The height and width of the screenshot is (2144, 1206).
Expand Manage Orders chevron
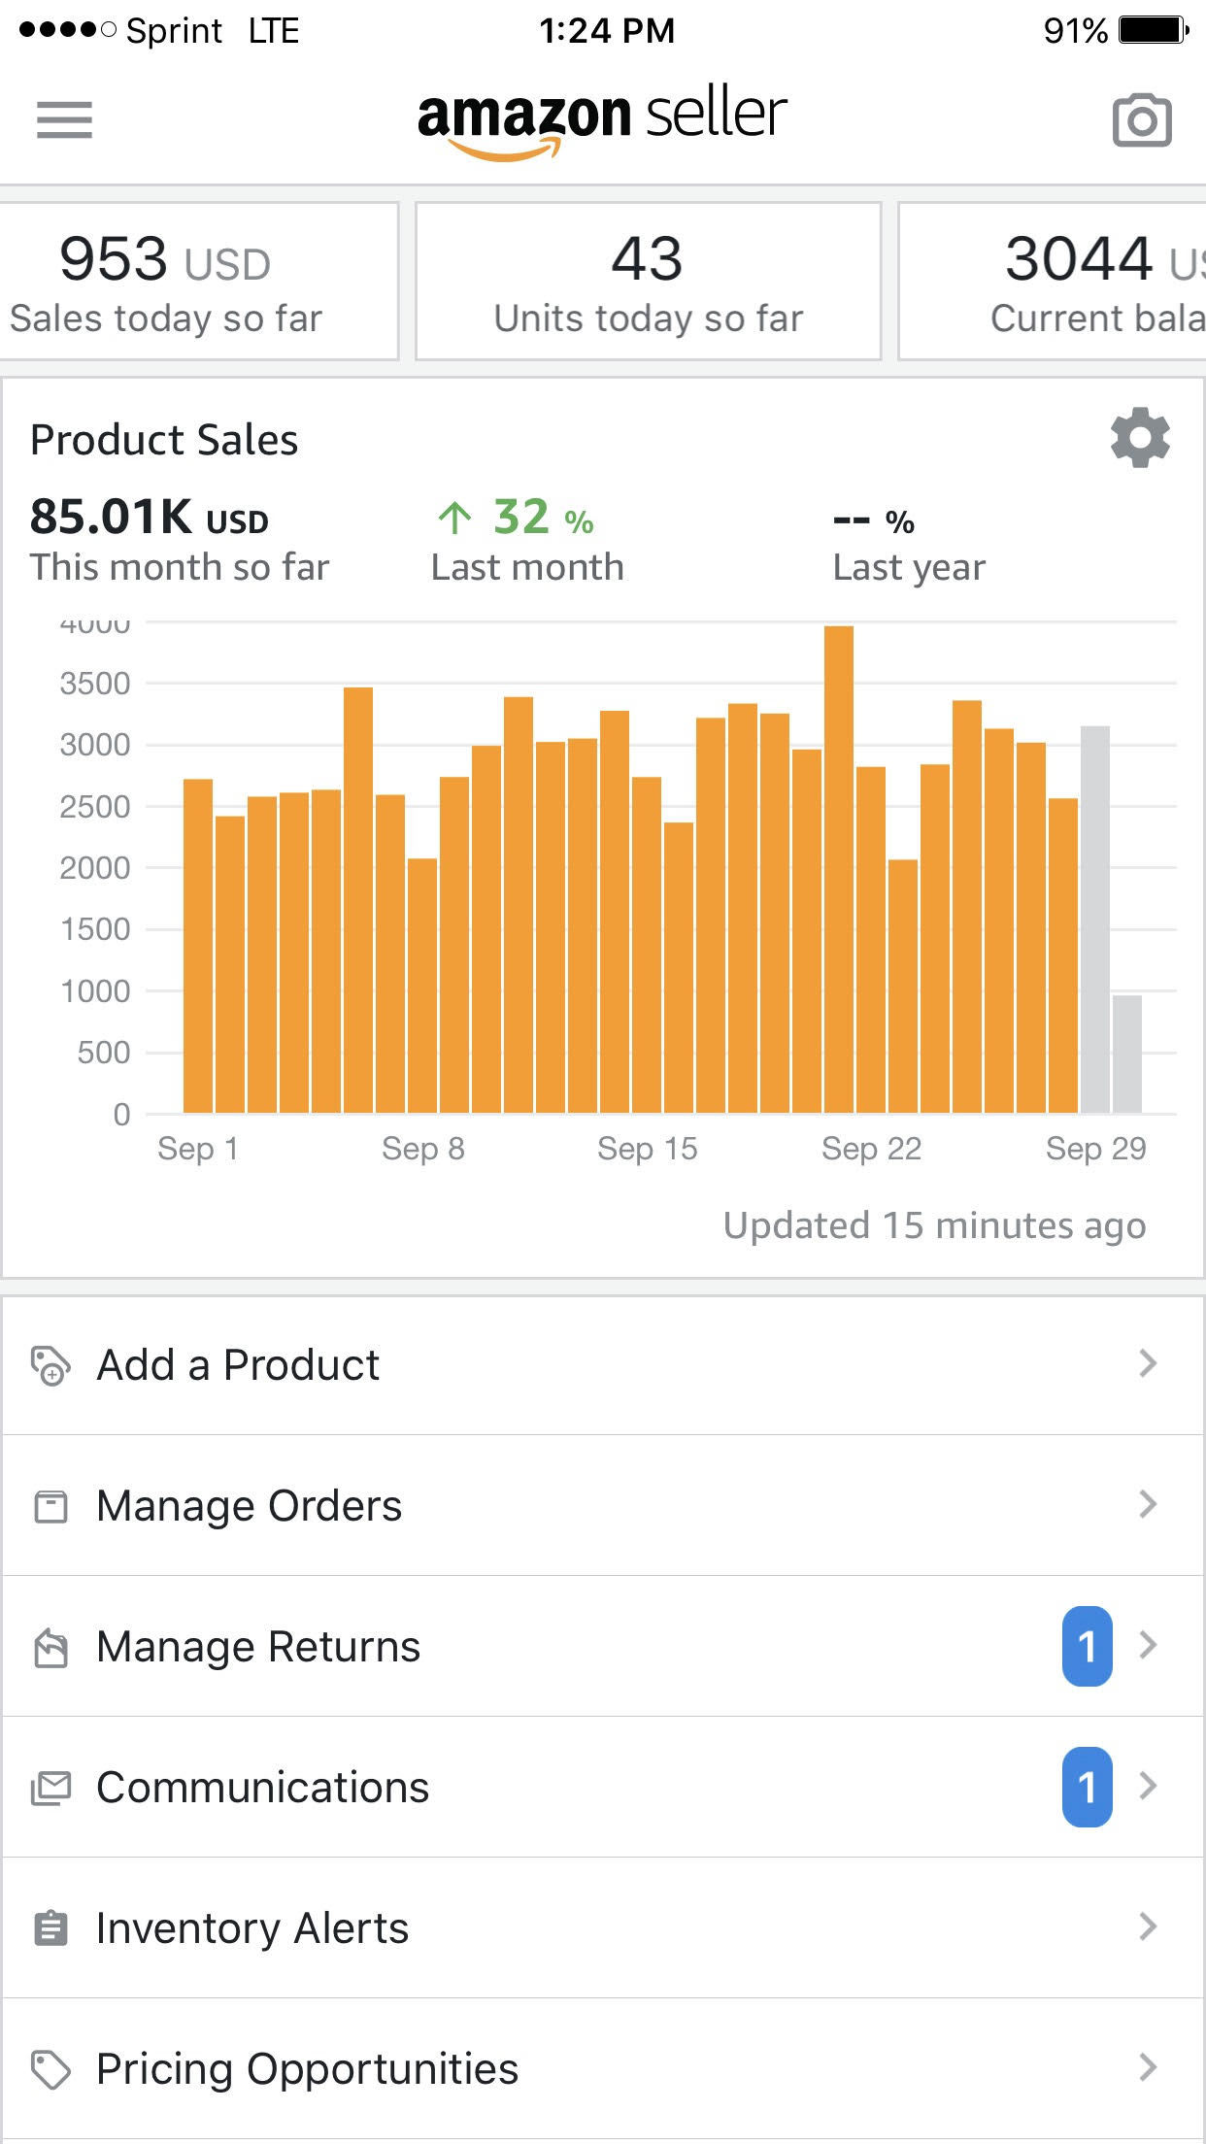tap(1148, 1504)
